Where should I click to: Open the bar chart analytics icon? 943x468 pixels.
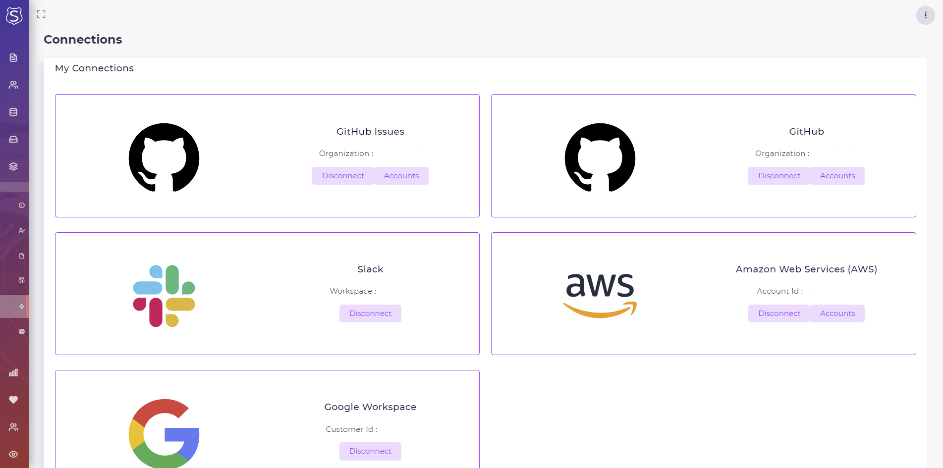coord(13,372)
